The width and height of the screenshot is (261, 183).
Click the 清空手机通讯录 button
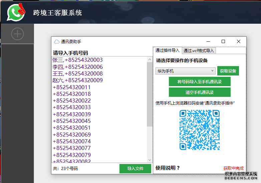[200, 92]
